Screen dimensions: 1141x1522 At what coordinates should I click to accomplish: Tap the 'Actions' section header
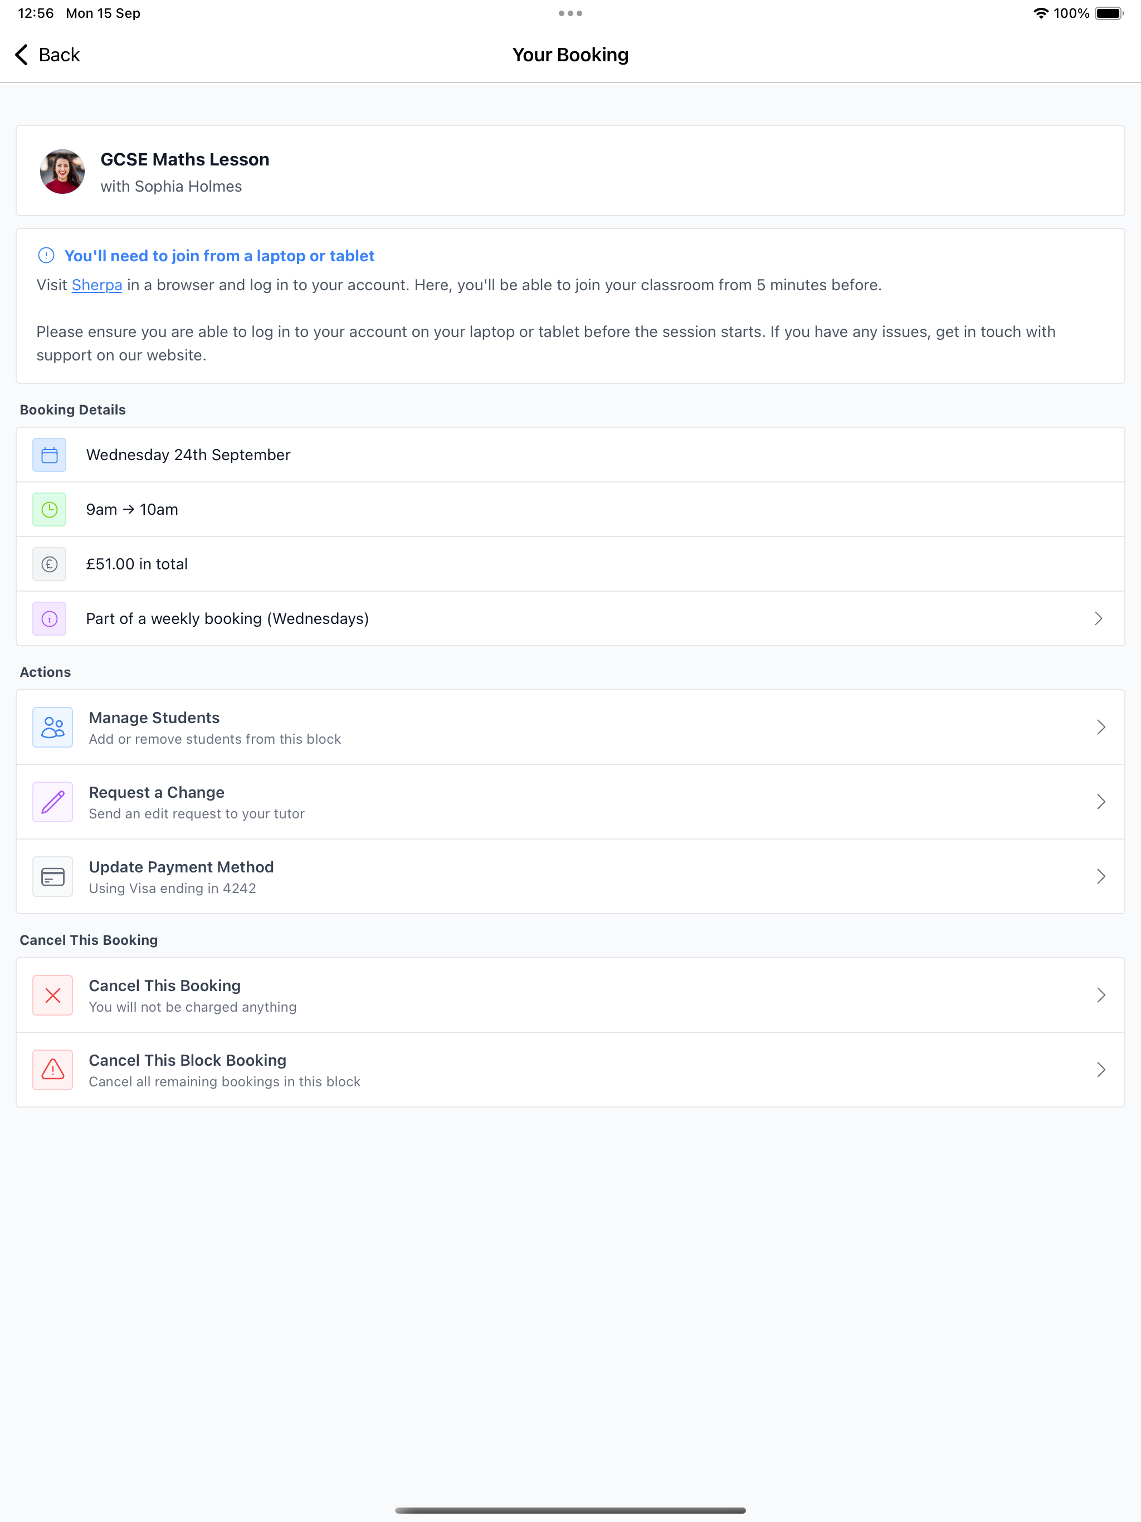46,672
